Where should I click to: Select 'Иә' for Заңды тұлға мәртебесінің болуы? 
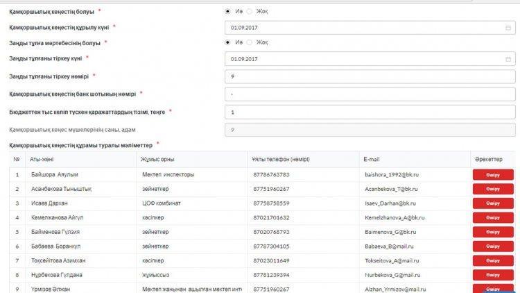[x=227, y=42]
